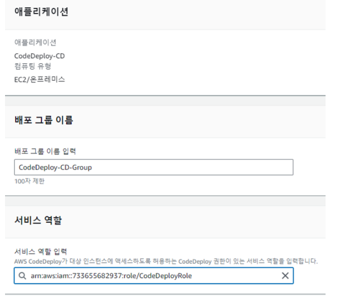This screenshot has height=302, width=344.
Task: Clear the service role ARN with X
Action: tap(285, 276)
